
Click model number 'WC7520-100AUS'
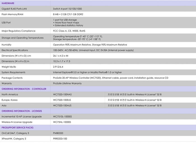point(62,106)
